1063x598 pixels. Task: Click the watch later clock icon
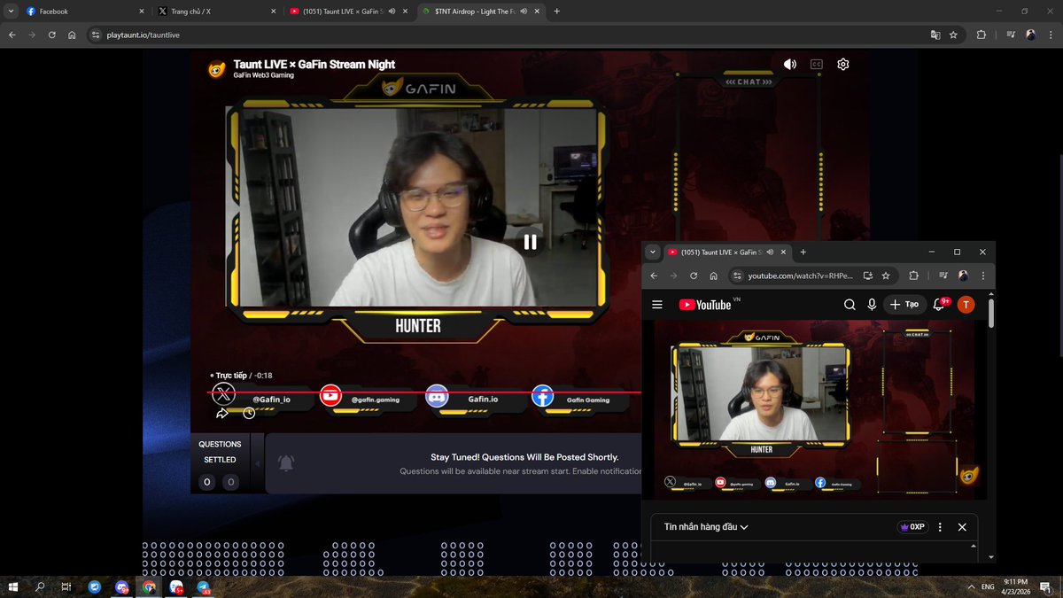pyautogui.click(x=249, y=413)
